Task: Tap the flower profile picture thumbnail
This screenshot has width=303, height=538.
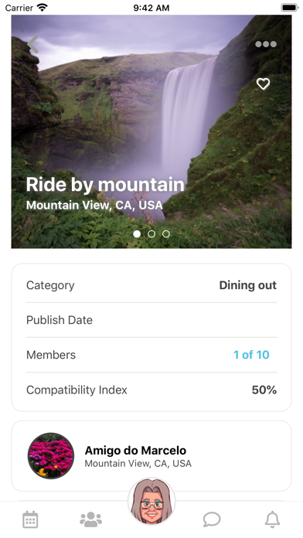Action: pyautogui.click(x=51, y=455)
